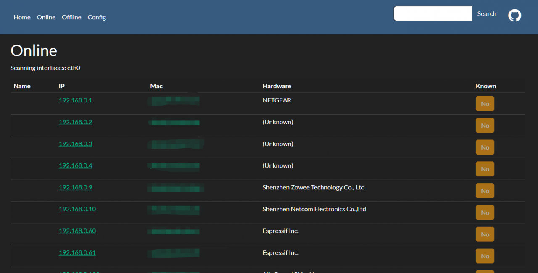
Task: Toggle Known for the NETGEAR device
Action: 485,104
